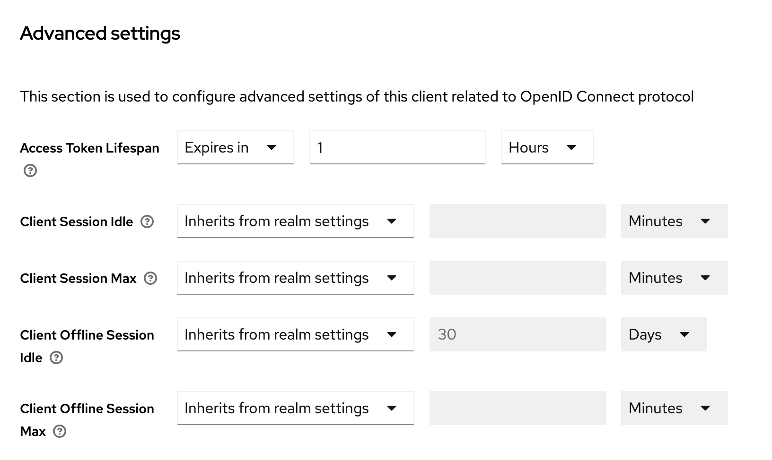Viewport: 772px width, 460px height.
Task: Click the Client Session Idle value field
Action: (x=517, y=221)
